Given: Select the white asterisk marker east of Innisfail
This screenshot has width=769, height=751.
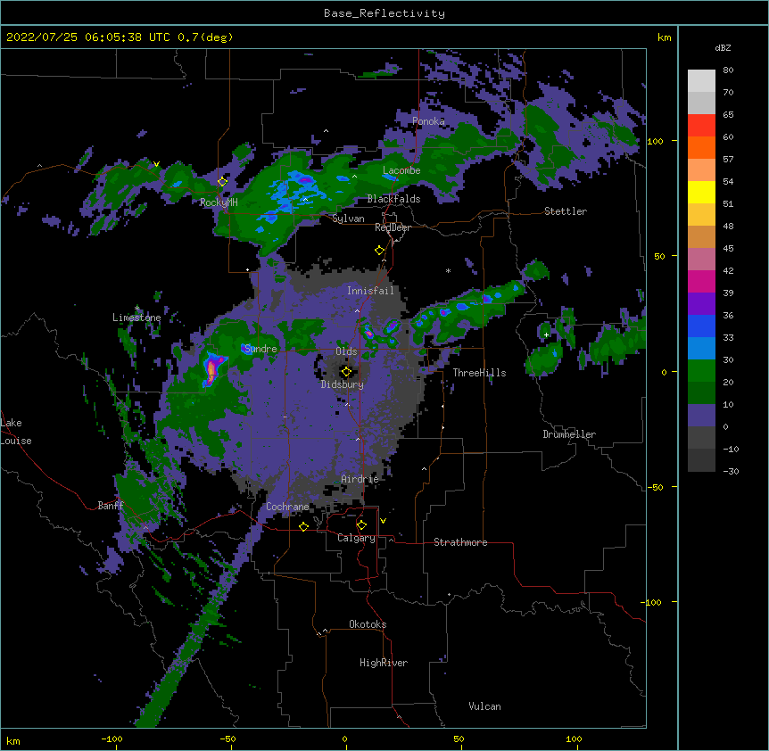Looking at the screenshot, I should coord(448,270).
